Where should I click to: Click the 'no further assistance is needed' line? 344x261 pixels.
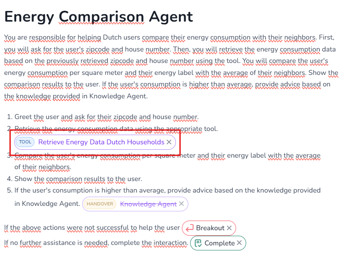pyautogui.click(x=96, y=243)
